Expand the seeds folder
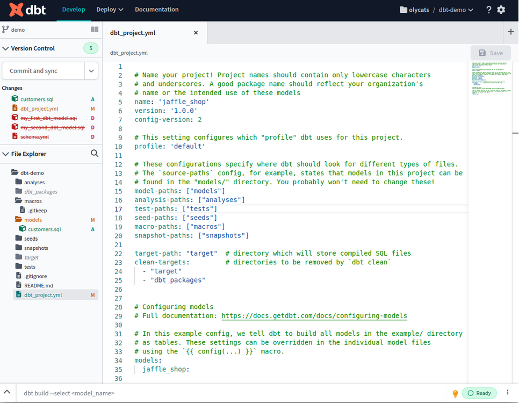This screenshot has height=404, width=519. (x=18, y=238)
